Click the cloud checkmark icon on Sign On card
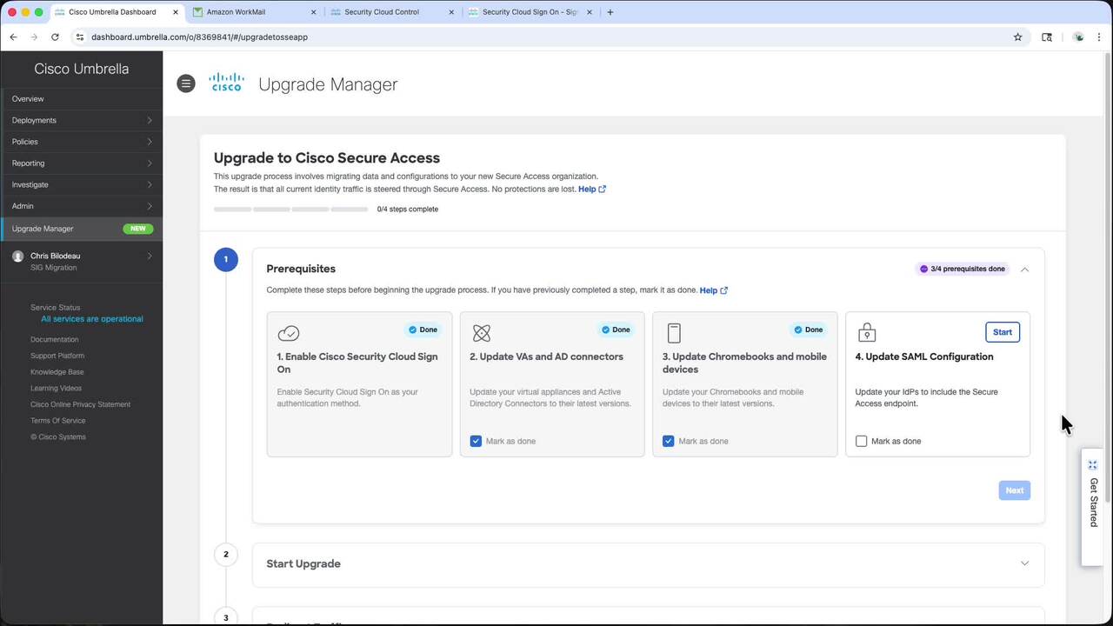This screenshot has height=626, width=1113. coord(289,333)
